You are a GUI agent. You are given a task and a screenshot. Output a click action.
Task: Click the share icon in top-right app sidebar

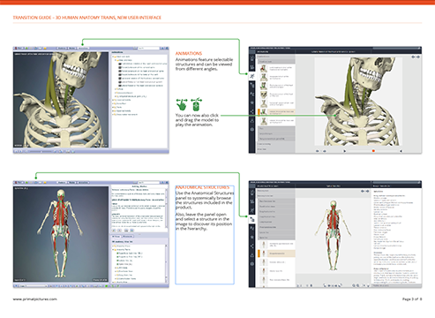[252, 112]
